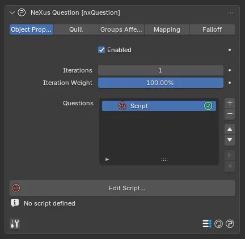
Task: Animate the Iterations property dot
Action: (x=230, y=70)
